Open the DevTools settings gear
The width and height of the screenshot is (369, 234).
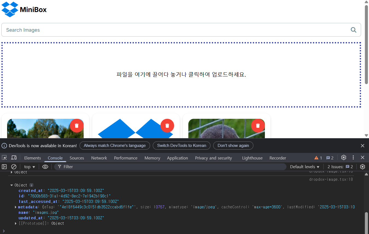click(x=344, y=158)
